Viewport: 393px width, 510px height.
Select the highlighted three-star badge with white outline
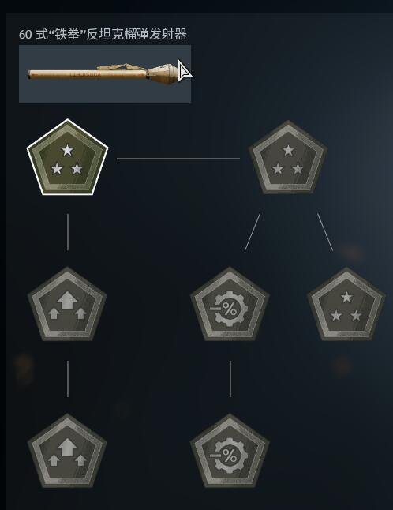[67, 158]
